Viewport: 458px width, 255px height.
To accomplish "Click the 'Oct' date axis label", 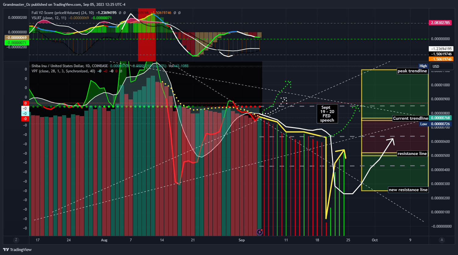I will (375, 240).
